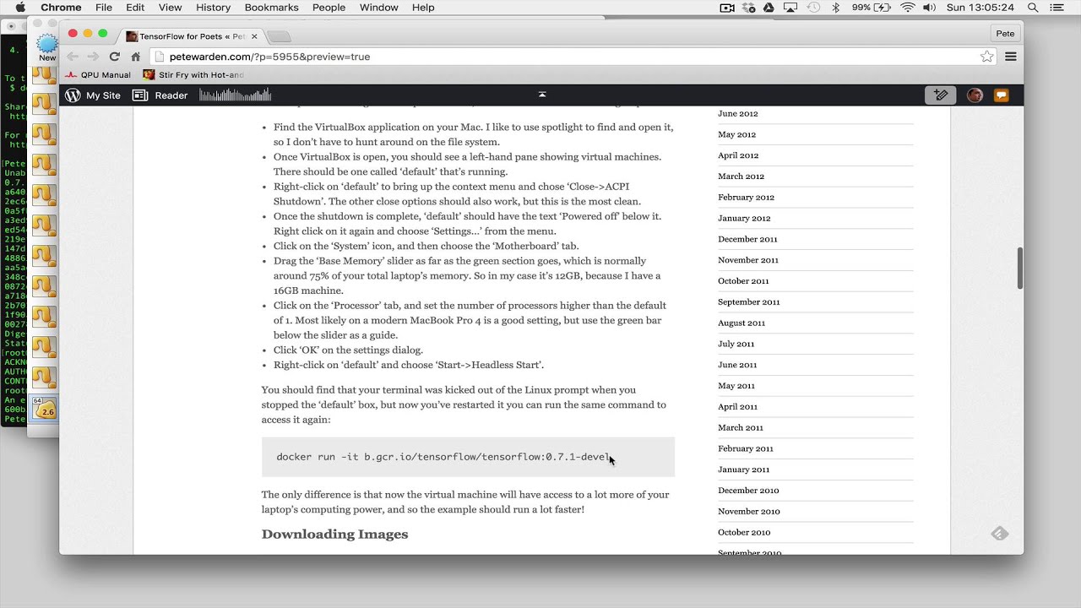Open the May 2012 archive link
1081x608 pixels.
tap(736, 134)
